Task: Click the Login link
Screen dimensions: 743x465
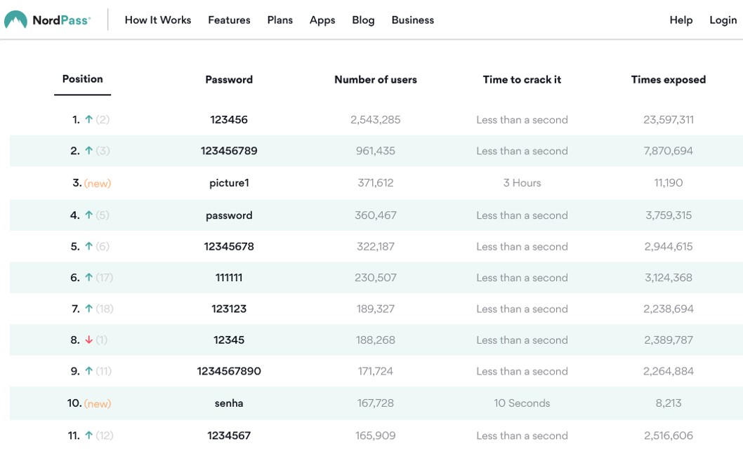Action: click(723, 20)
